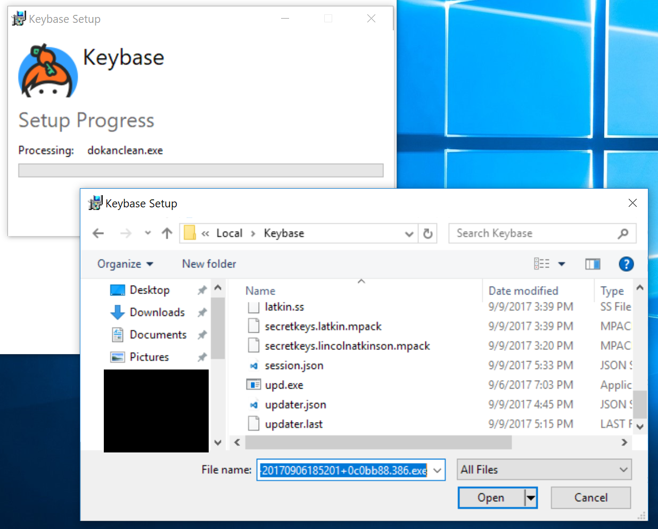
Task: Click the Local breadcrumb in address bar
Action: [229, 233]
